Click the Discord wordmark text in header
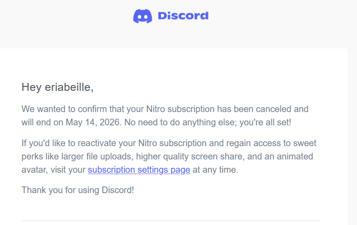The height and width of the screenshot is (225, 357). (183, 16)
